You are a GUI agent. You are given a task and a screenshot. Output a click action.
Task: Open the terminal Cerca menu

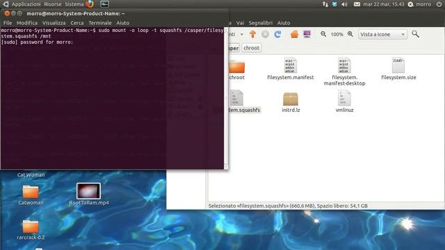click(x=77, y=23)
